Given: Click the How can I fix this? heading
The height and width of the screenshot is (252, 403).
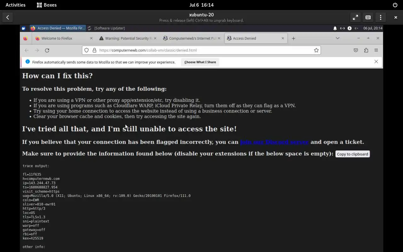Looking at the screenshot, I should 57,76.
